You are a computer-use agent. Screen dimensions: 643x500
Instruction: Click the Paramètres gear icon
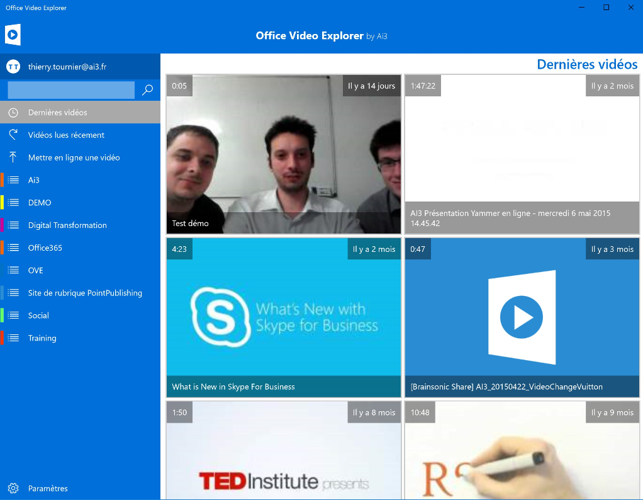coord(13,488)
